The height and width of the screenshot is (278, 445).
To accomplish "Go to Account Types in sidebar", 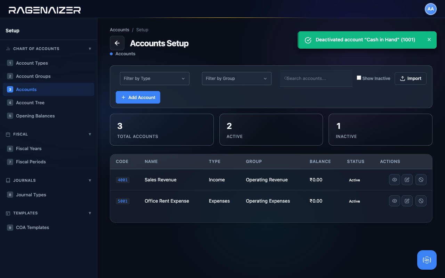I will point(48,63).
